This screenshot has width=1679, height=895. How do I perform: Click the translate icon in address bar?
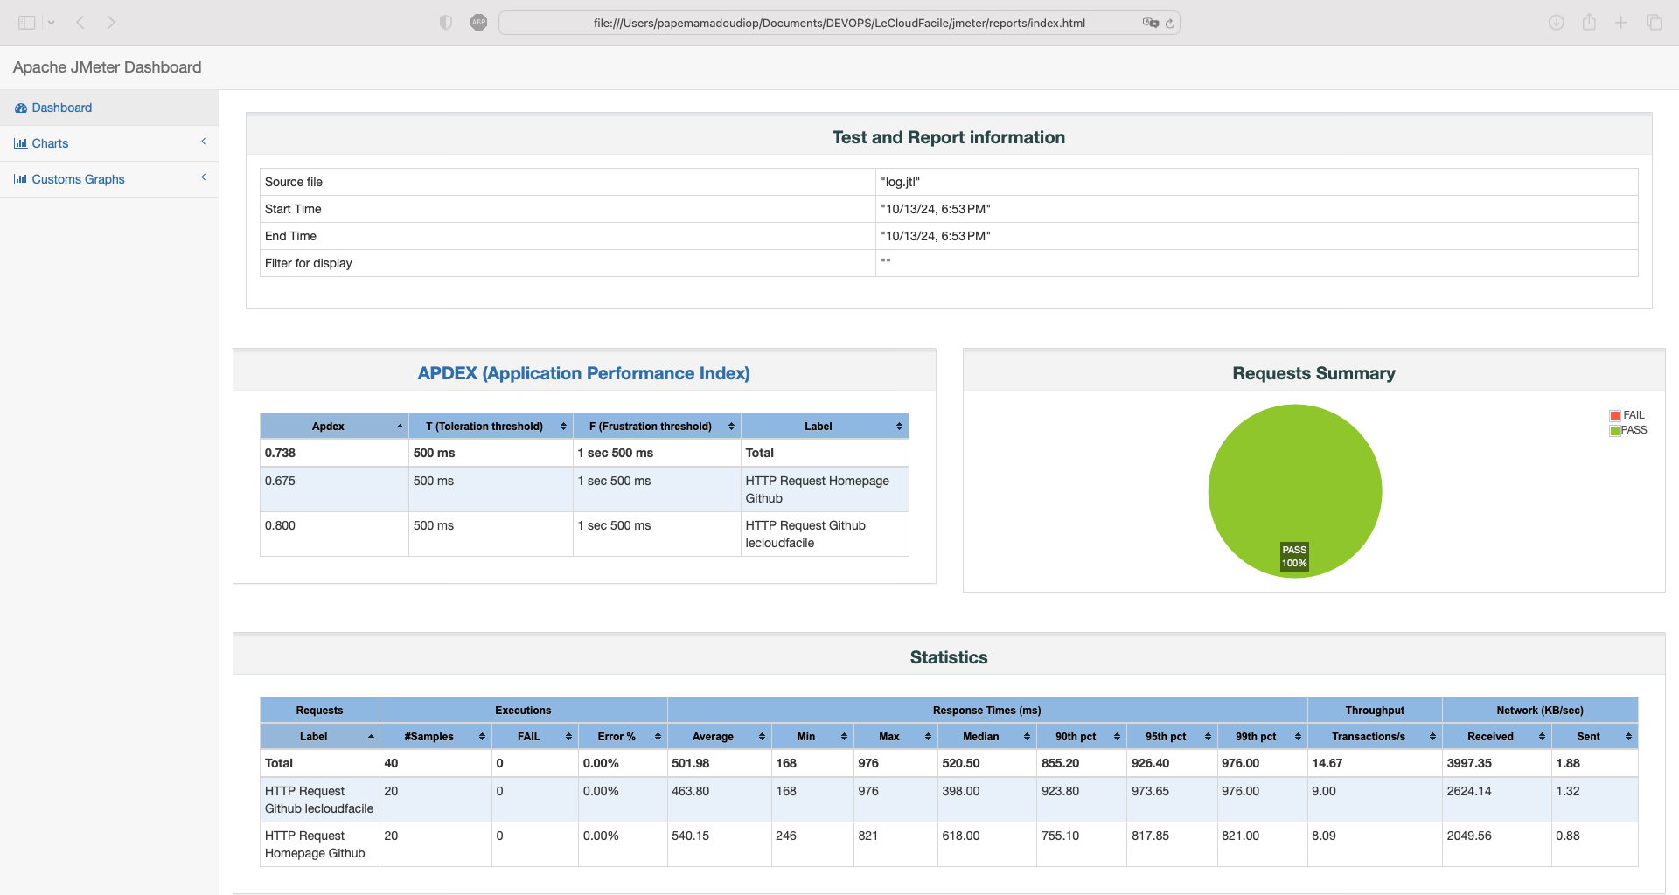[1150, 23]
